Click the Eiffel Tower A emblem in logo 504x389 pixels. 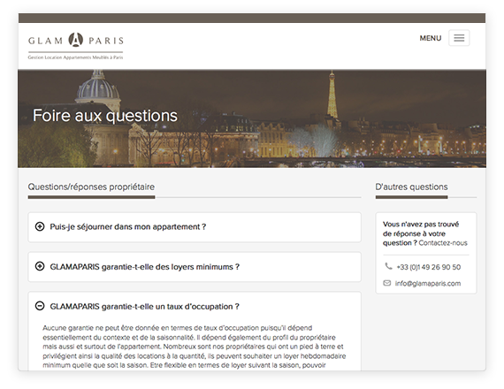point(75,40)
